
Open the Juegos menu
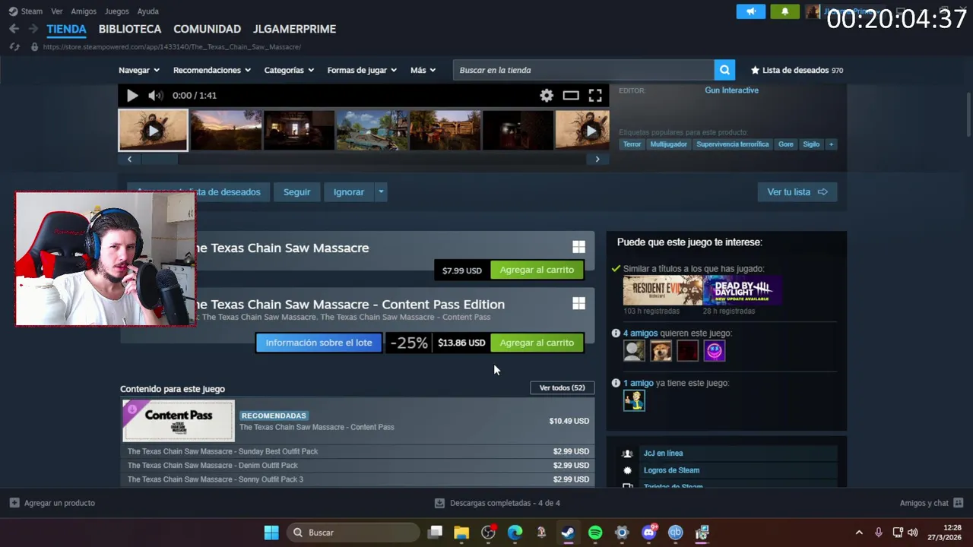point(117,11)
